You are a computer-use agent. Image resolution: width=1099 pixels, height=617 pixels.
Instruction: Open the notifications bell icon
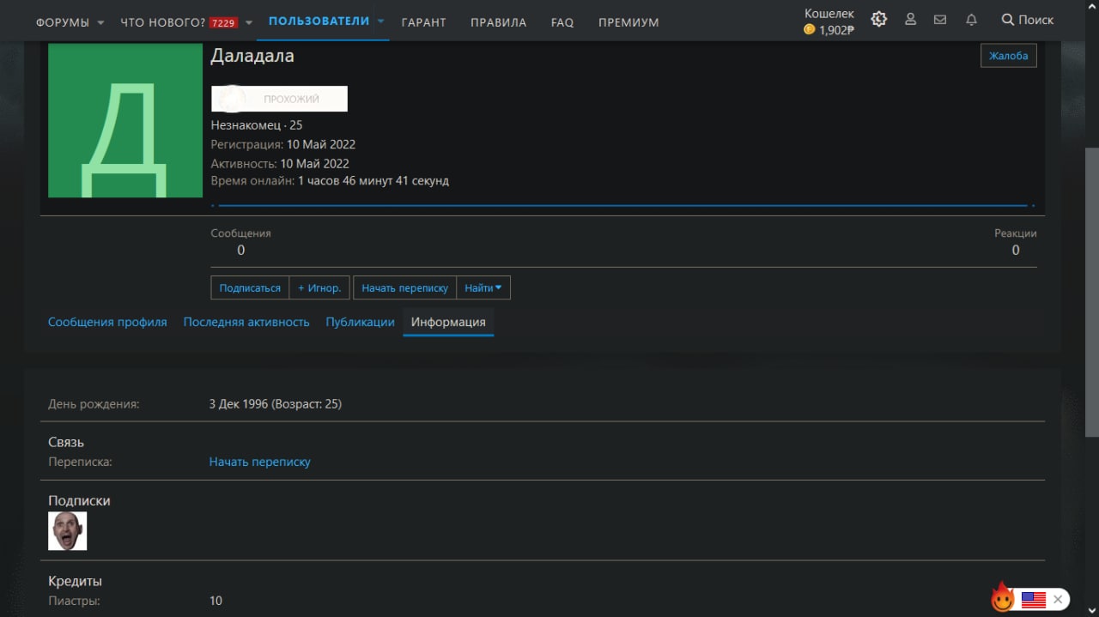pos(971,19)
